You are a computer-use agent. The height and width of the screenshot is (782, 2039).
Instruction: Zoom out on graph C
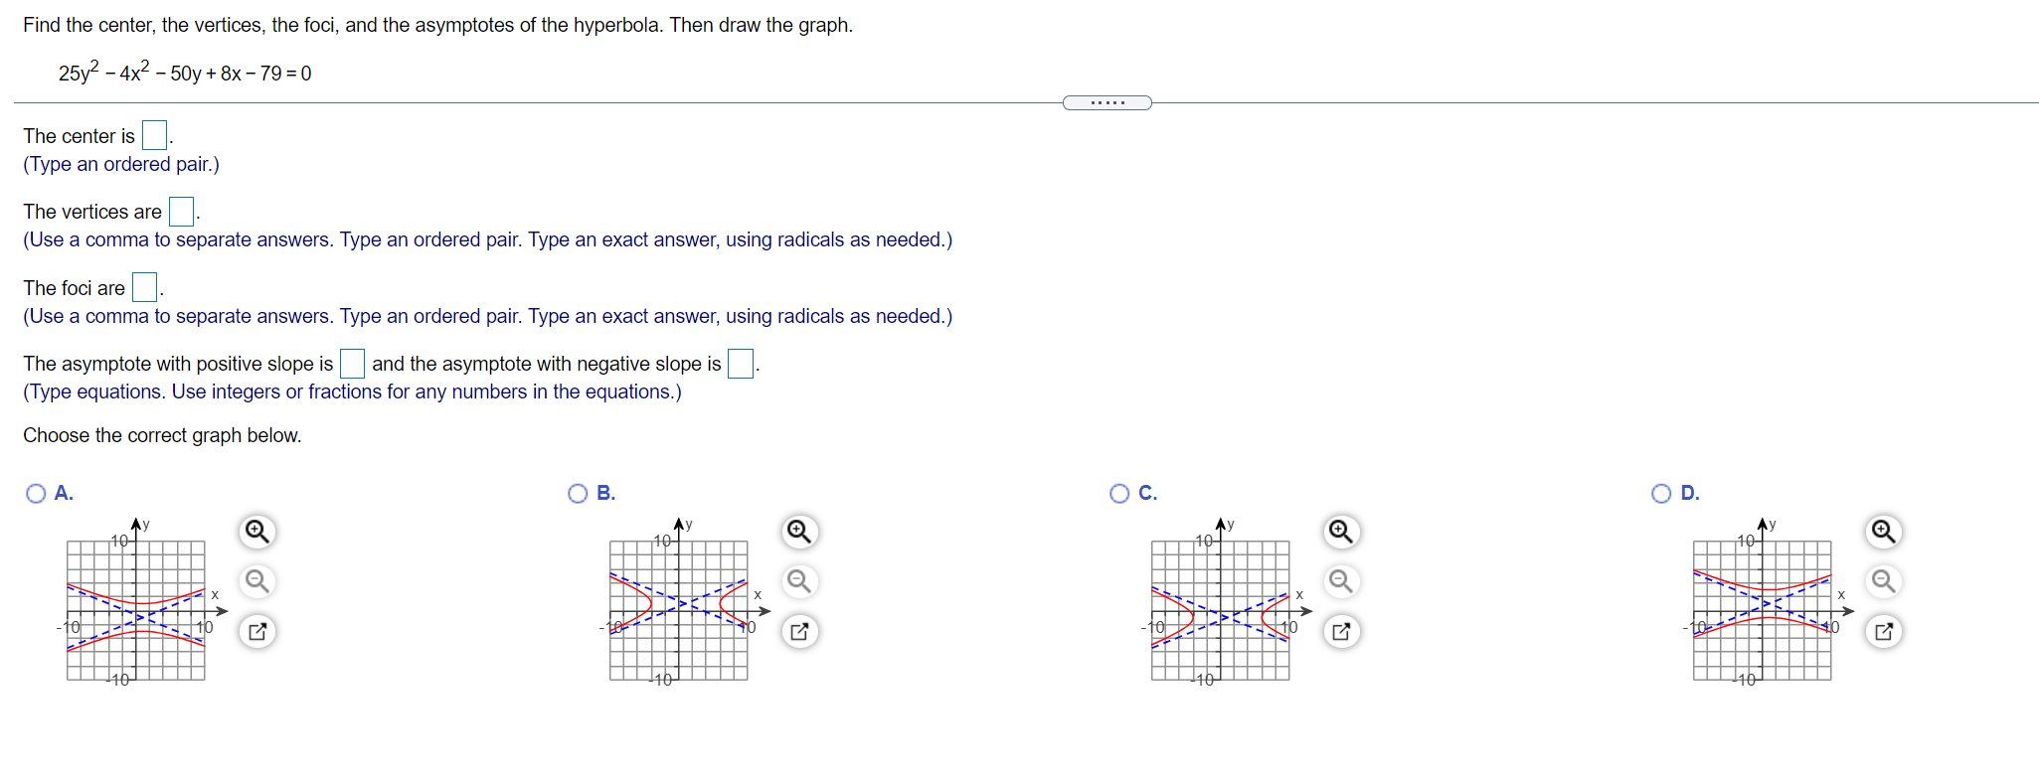pos(1339,581)
